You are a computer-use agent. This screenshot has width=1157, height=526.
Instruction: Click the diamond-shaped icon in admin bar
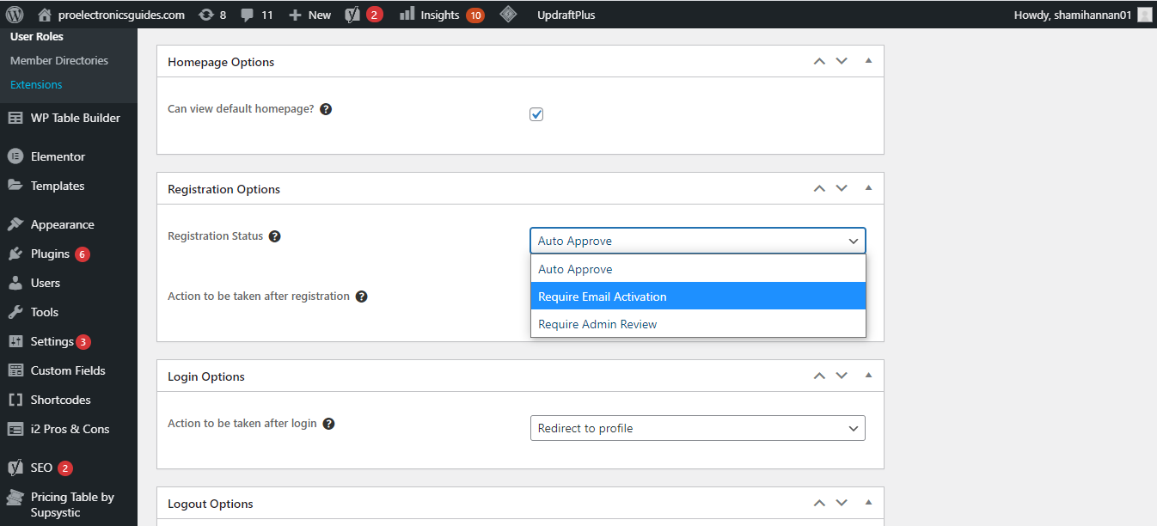click(x=508, y=15)
